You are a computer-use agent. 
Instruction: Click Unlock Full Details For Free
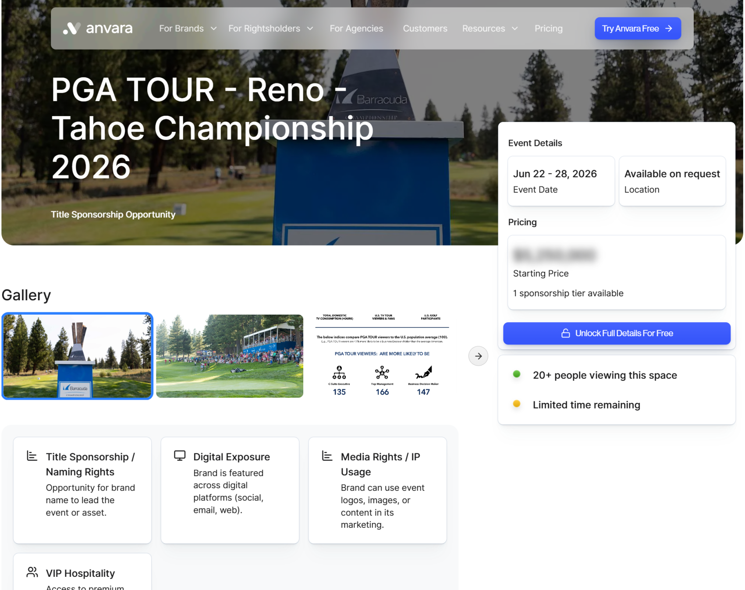[x=616, y=333]
